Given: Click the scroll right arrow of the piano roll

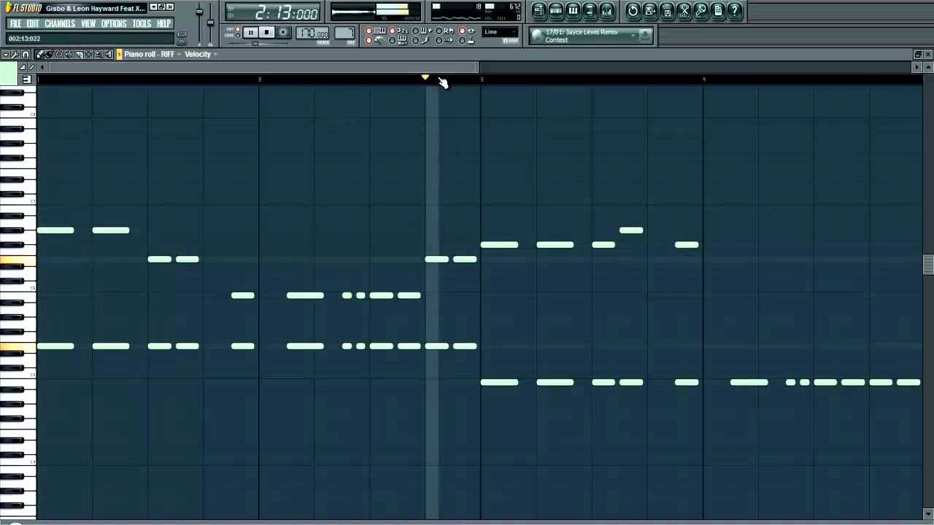Looking at the screenshot, I should [x=917, y=67].
